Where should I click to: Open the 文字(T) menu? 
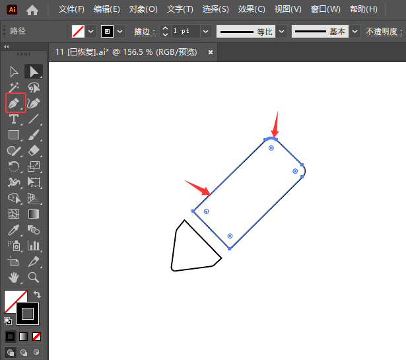tap(180, 10)
